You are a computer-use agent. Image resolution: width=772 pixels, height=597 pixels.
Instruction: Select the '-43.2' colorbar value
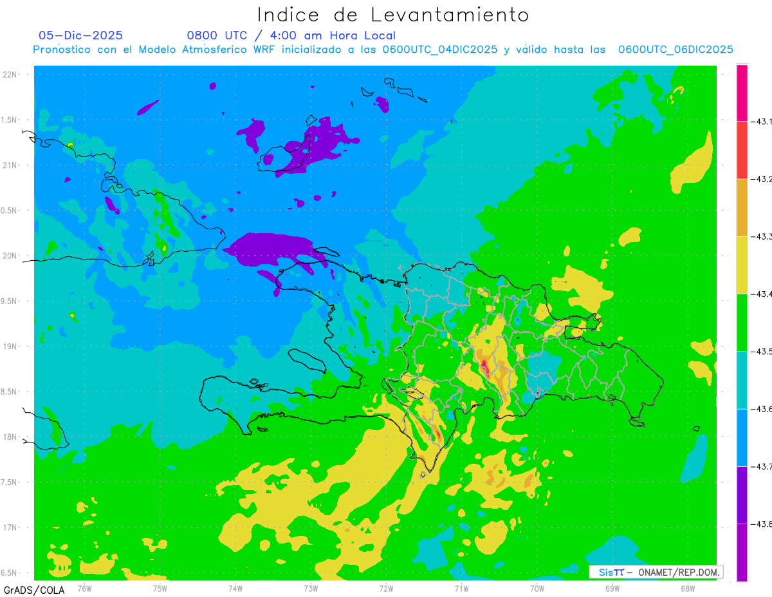coord(762,178)
